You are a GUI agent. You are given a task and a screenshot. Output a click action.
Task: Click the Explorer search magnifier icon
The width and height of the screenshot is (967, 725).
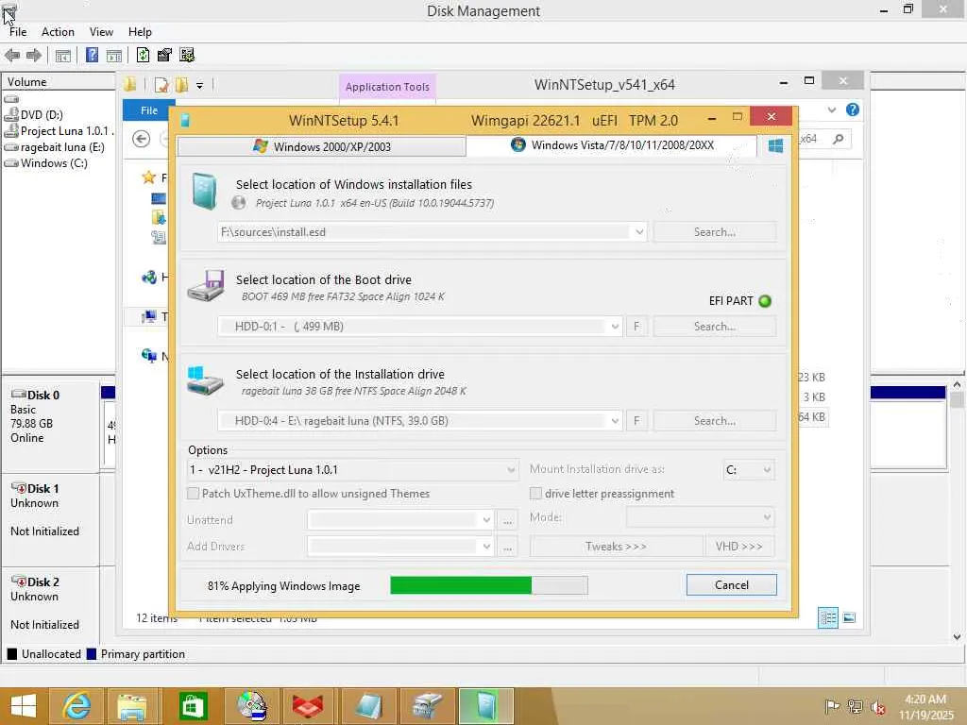[x=839, y=139]
